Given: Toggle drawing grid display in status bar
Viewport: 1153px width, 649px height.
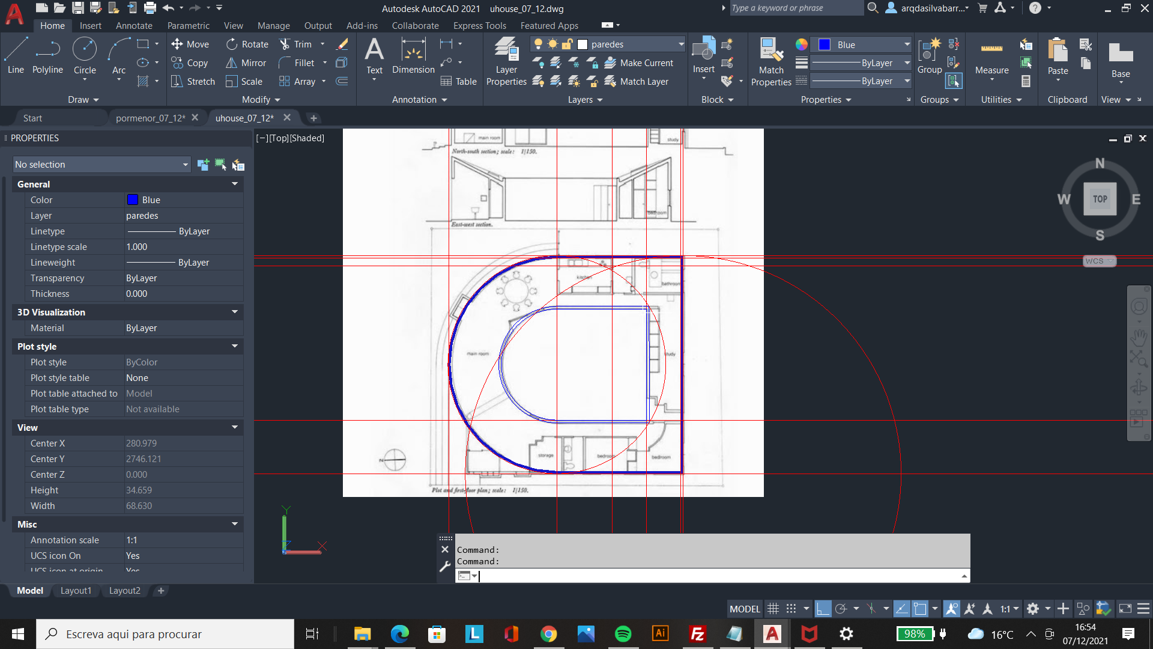Looking at the screenshot, I should 773,609.
